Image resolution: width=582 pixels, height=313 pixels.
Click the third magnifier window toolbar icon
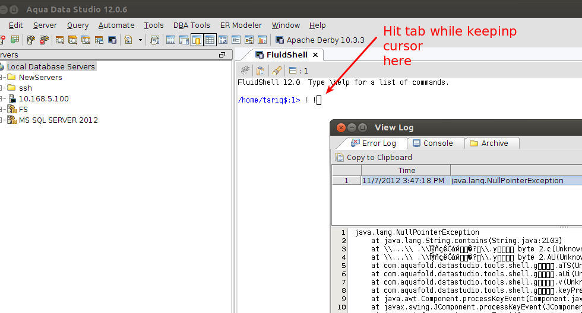click(86, 40)
